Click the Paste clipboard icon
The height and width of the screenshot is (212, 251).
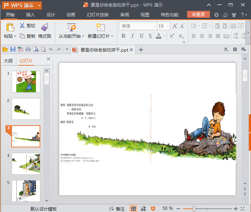click(10, 27)
